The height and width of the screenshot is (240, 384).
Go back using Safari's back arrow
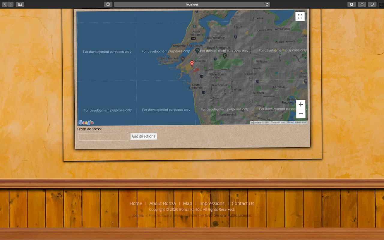(4, 4)
